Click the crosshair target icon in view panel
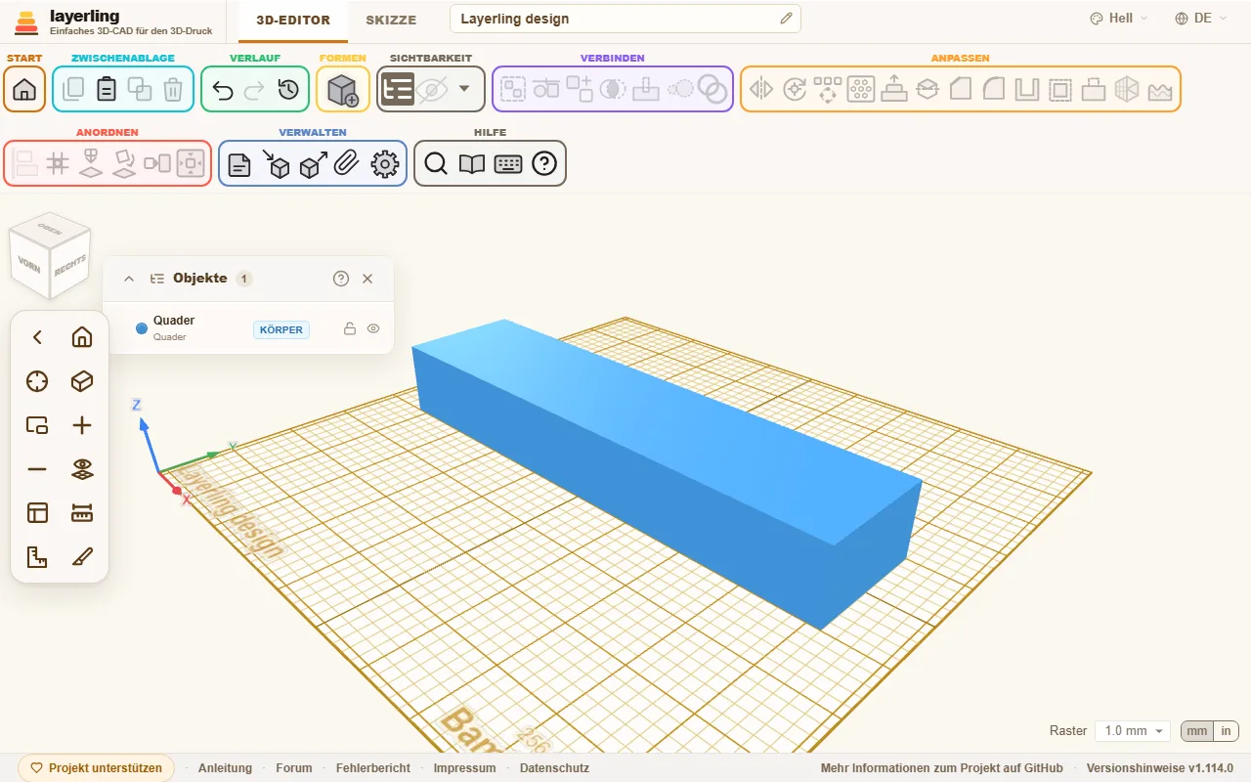The width and height of the screenshot is (1251, 782). pyautogui.click(x=37, y=381)
